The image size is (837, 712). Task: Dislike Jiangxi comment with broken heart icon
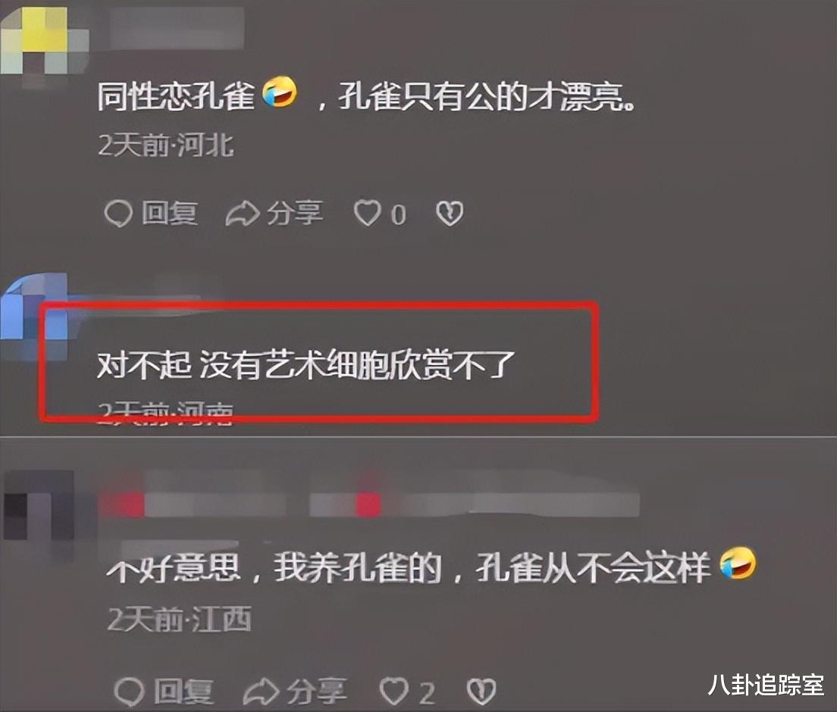click(481, 692)
